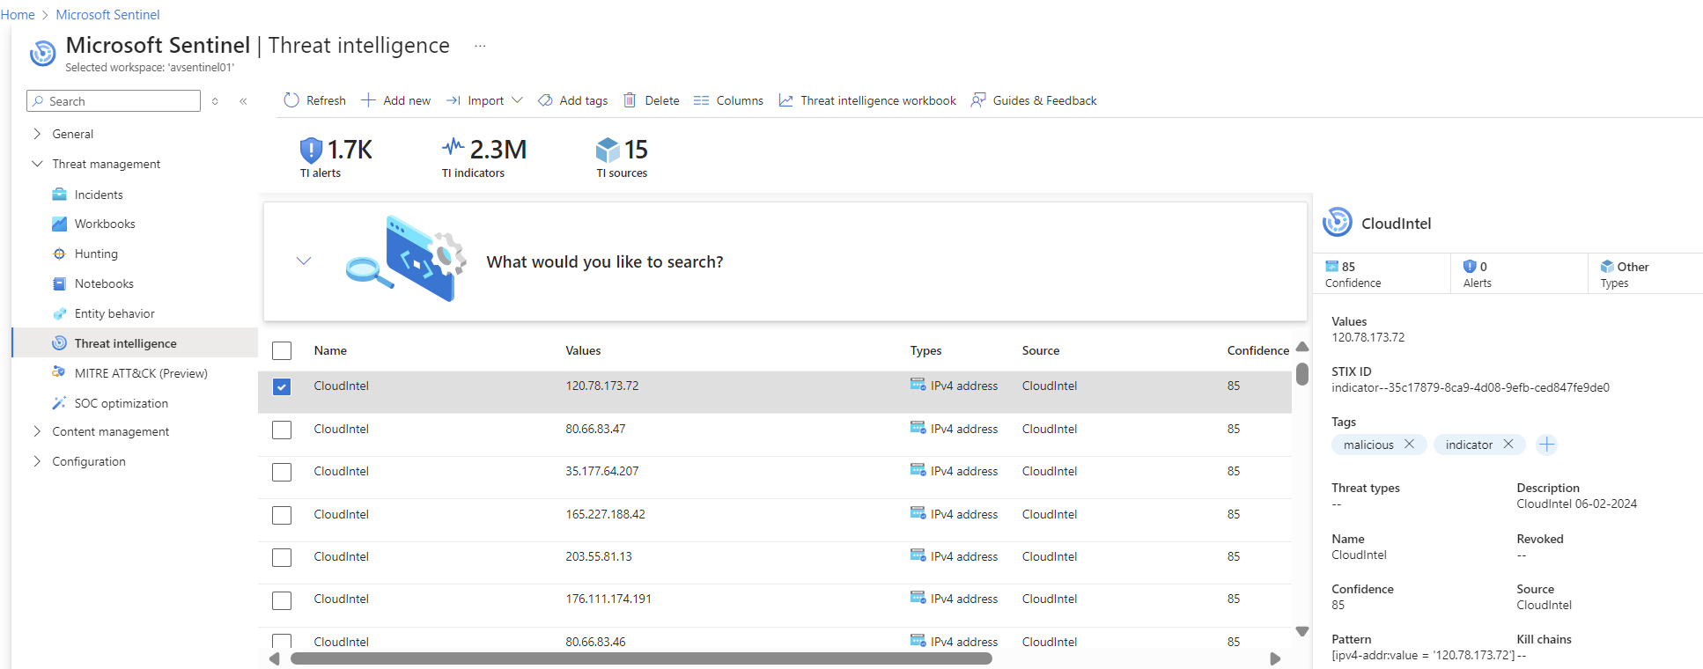The width and height of the screenshot is (1703, 669).
Task: Sort by the Values column header
Action: (583, 350)
